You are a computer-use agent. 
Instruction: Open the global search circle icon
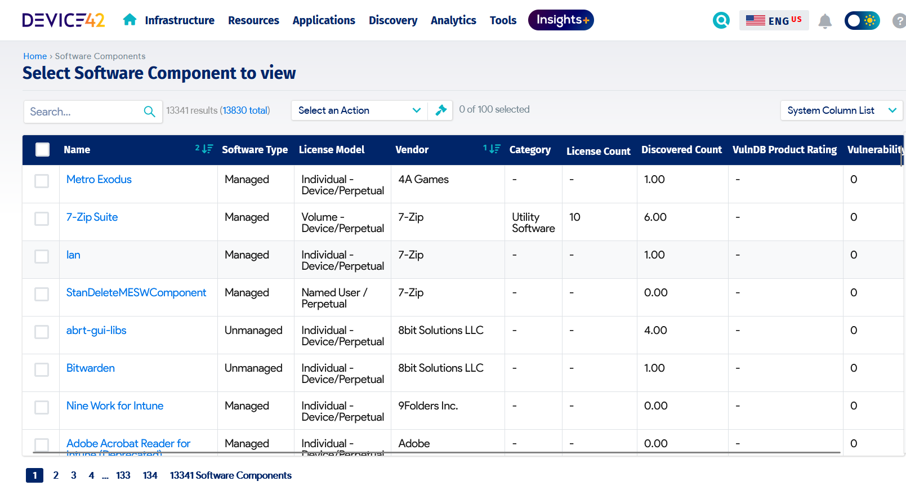pyautogui.click(x=721, y=20)
